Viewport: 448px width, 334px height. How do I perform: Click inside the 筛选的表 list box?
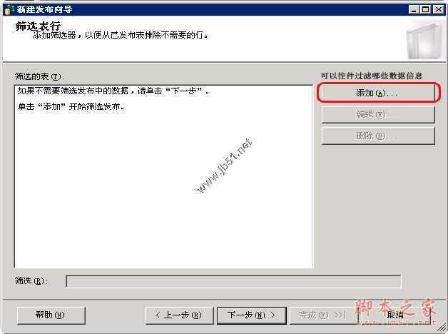click(x=163, y=176)
